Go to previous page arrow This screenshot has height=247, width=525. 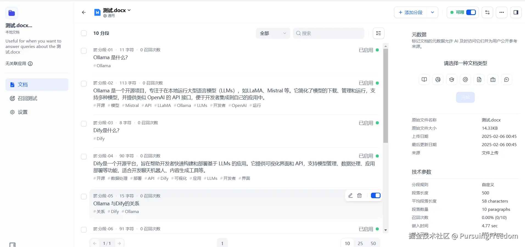(x=95, y=243)
